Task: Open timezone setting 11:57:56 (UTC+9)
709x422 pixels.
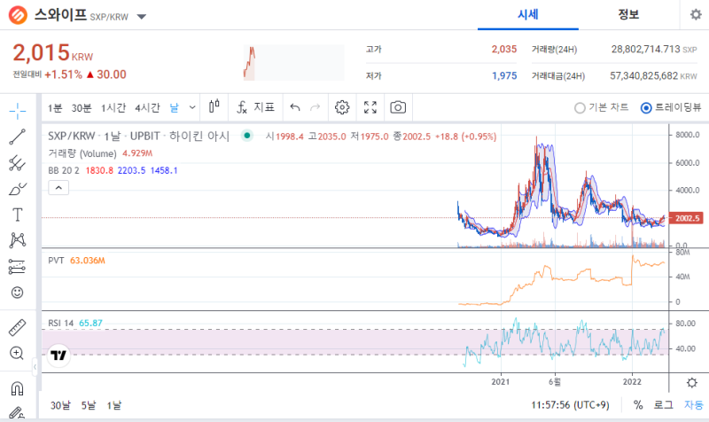Action: click(570, 405)
